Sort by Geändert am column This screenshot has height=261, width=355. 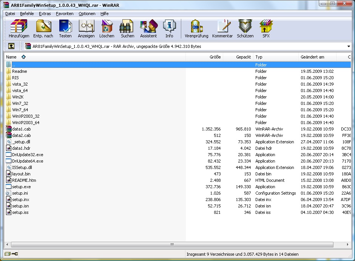pos(317,57)
